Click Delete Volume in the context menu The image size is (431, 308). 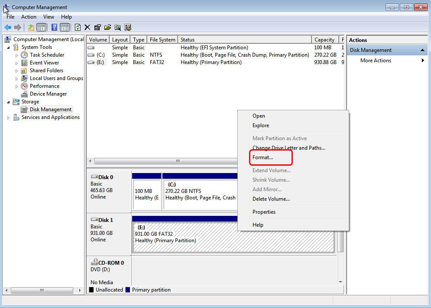click(x=270, y=199)
